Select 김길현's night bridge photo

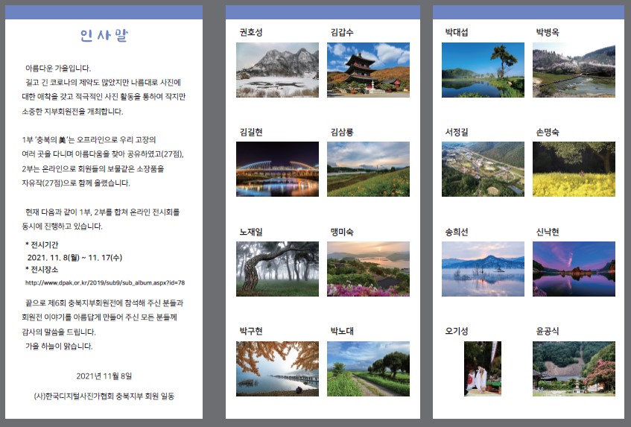tap(277, 169)
